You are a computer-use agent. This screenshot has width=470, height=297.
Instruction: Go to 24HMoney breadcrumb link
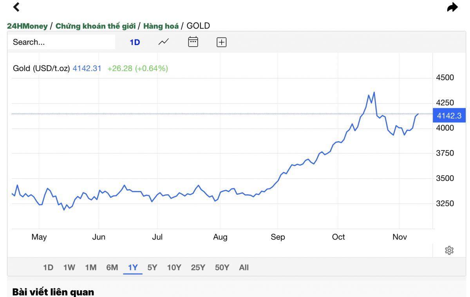click(x=27, y=26)
